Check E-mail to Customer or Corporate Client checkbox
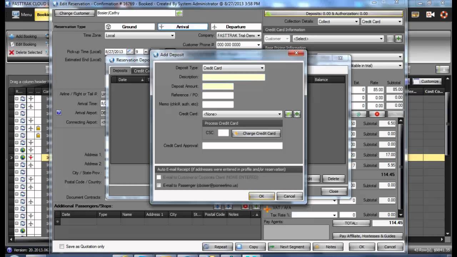Image resolution: width=457 pixels, height=257 pixels. click(159, 177)
